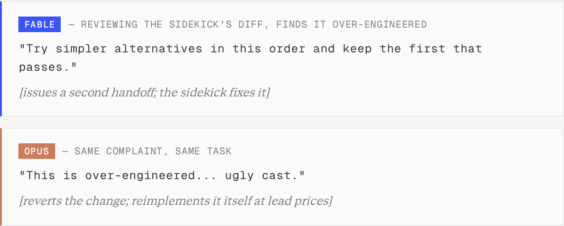Click the 'Same complaint, same task' caption
Screen dimensions: 564x226
(x=153, y=151)
